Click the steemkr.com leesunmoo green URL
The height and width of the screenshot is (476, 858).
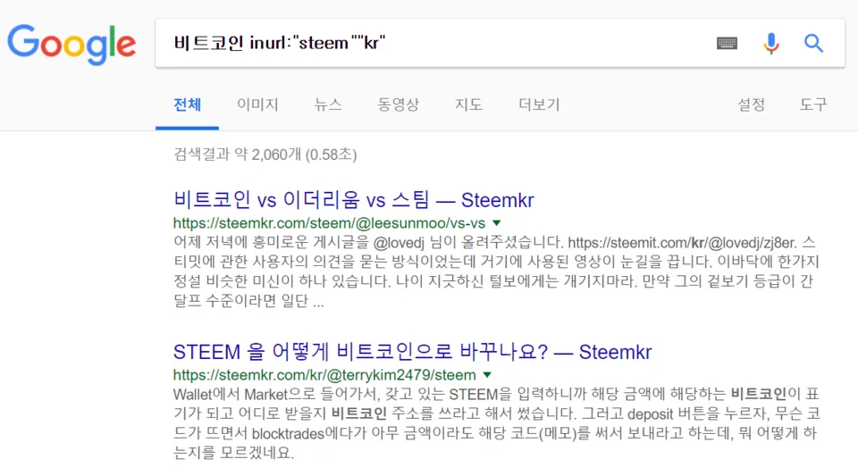pos(330,223)
